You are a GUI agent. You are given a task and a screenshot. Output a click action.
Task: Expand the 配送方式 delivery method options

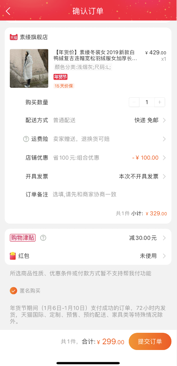[96, 121]
